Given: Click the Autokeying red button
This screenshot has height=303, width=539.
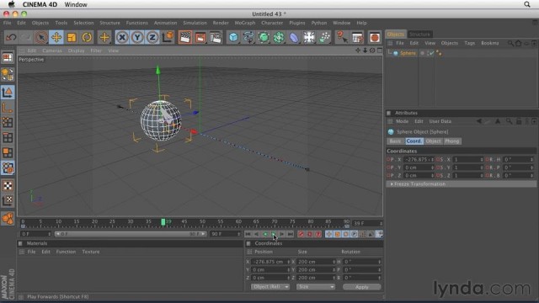Looking at the screenshot, I should (x=309, y=234).
